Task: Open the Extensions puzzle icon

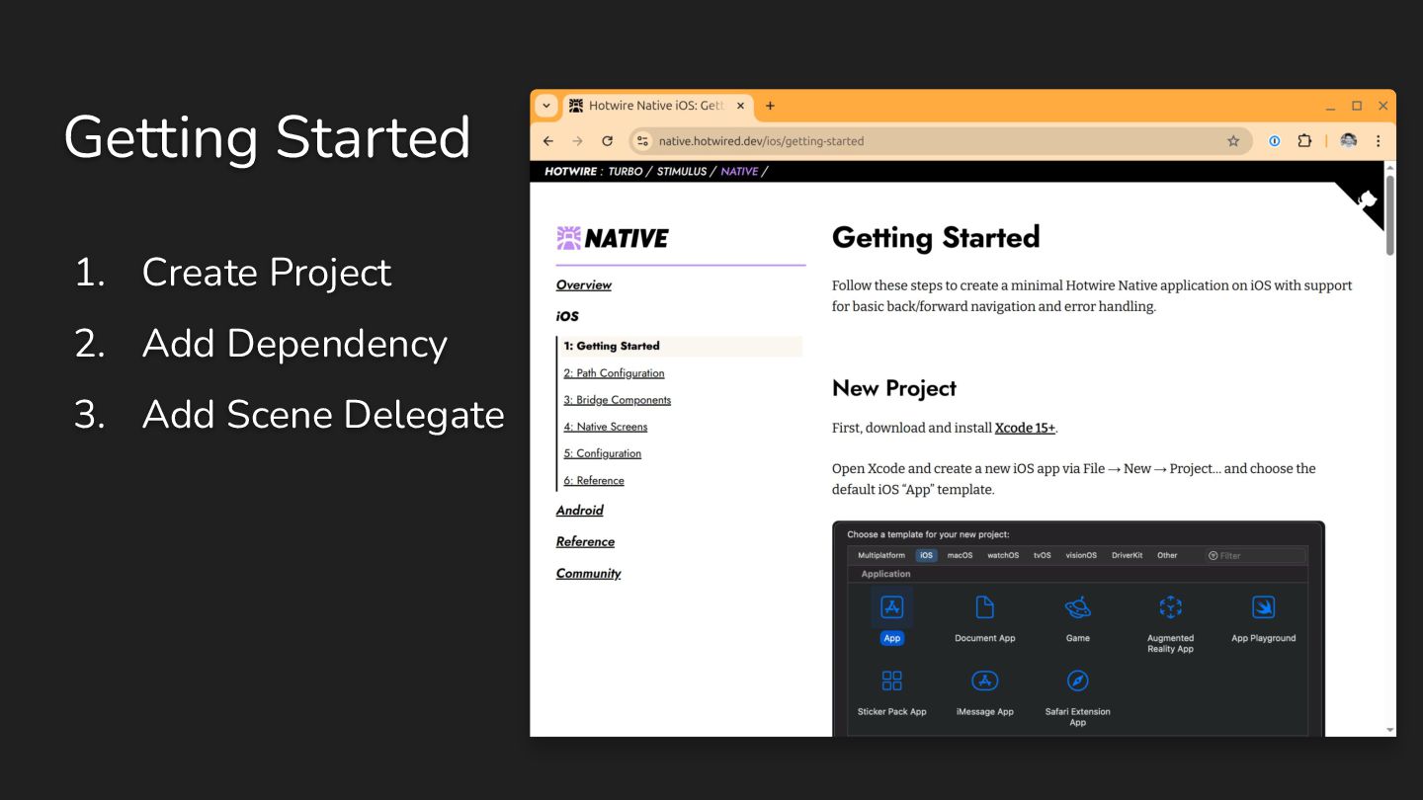Action: pyautogui.click(x=1304, y=141)
